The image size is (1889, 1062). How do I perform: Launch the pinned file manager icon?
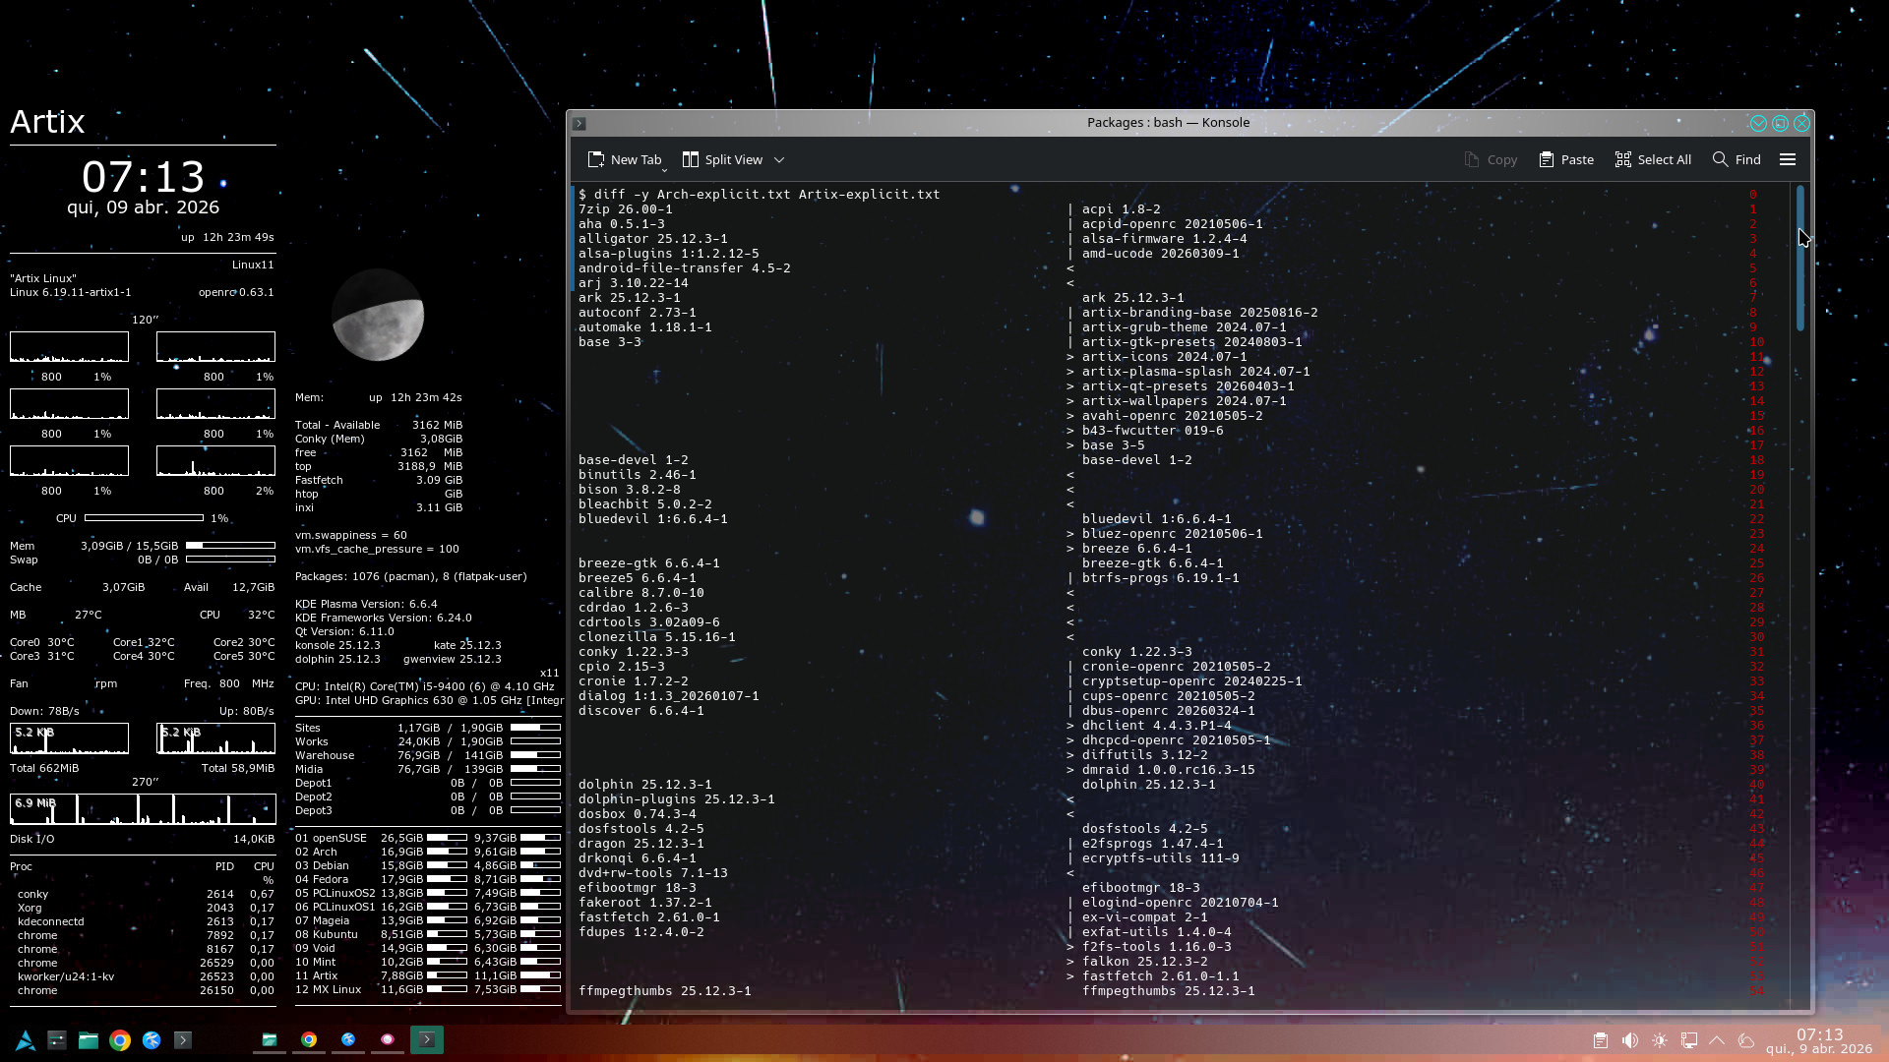(x=89, y=1040)
